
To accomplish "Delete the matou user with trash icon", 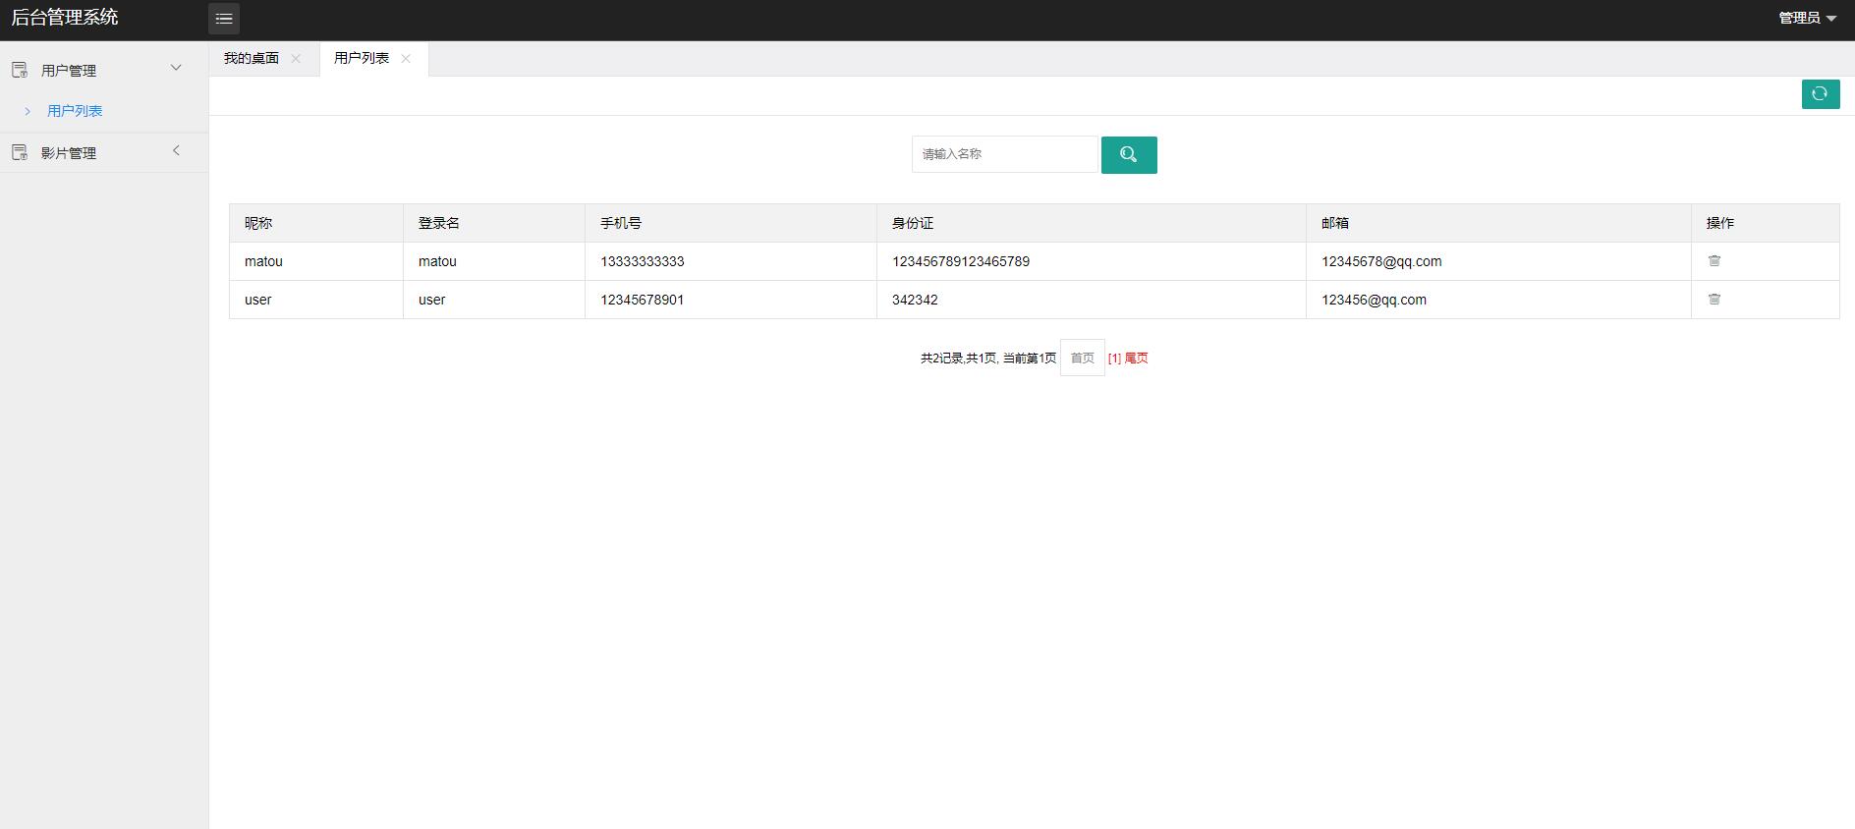I will (1714, 261).
